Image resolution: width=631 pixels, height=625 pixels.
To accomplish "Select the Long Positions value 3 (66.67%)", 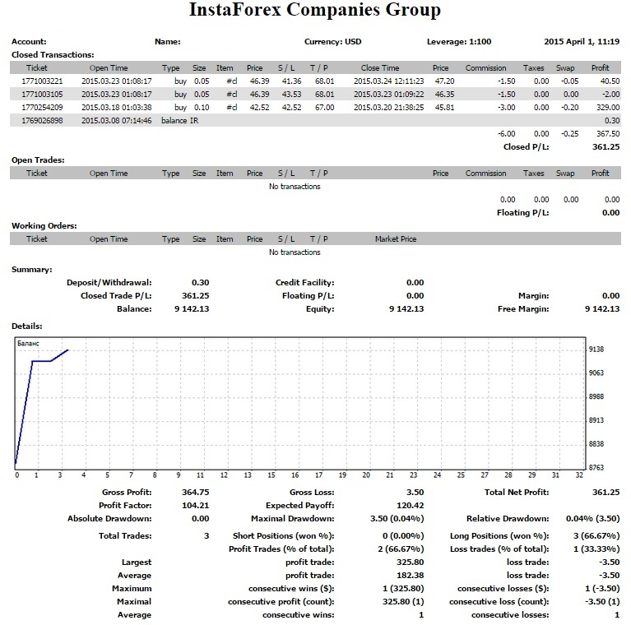I will click(596, 535).
